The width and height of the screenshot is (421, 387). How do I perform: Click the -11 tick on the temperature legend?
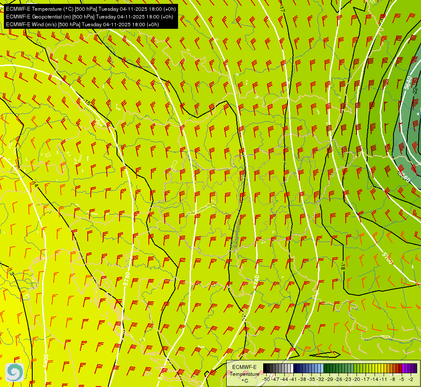click(x=384, y=379)
